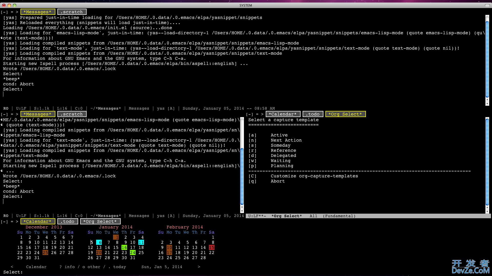Choose the [a] Active capture template

[279, 135]
